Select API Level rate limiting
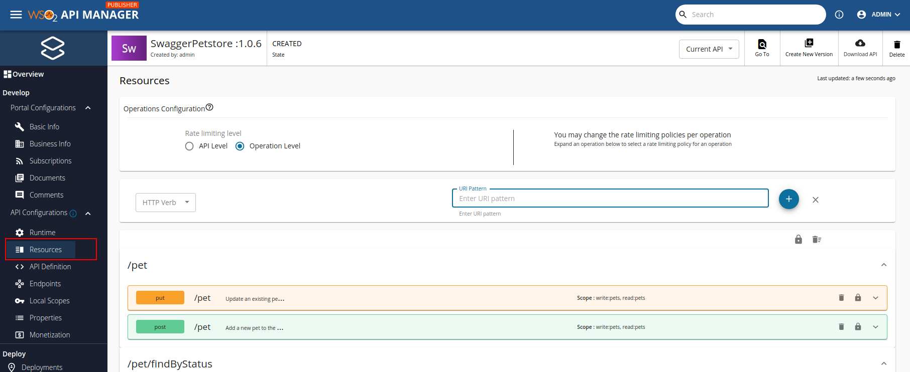Viewport: 910px width, 372px height. (x=189, y=146)
